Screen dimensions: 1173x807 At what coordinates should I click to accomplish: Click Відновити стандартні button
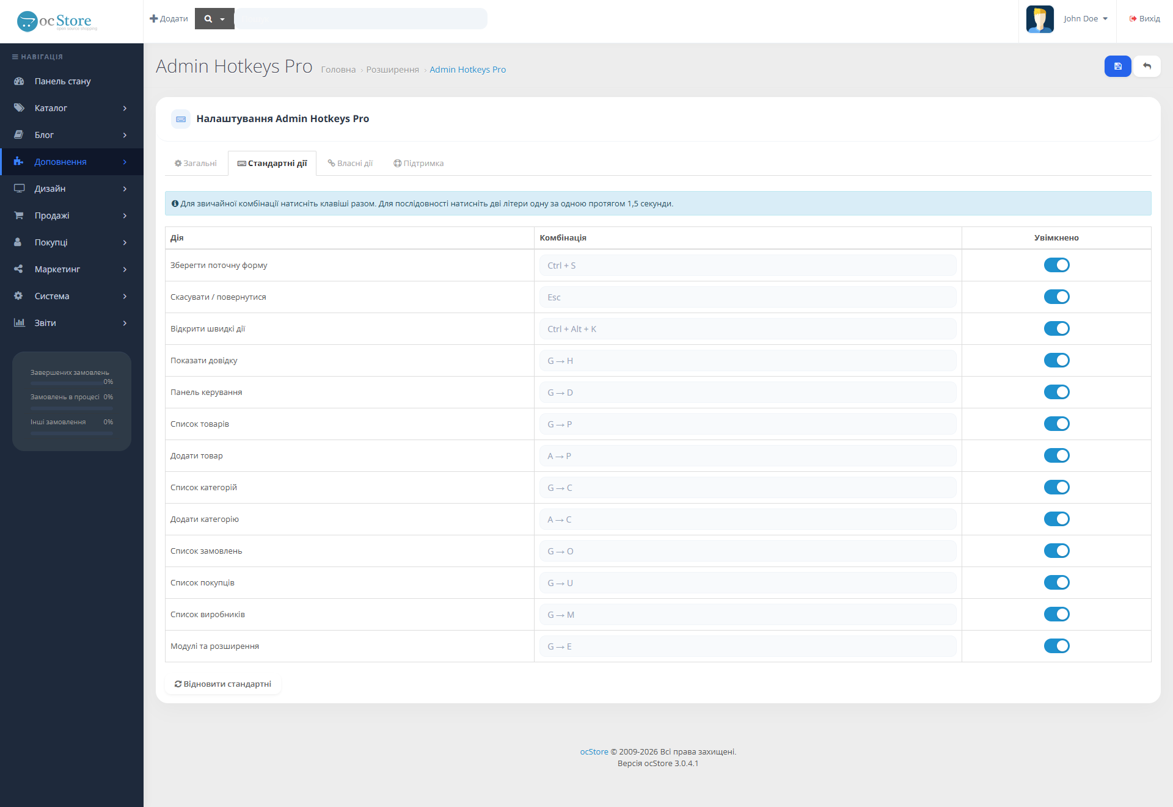222,684
